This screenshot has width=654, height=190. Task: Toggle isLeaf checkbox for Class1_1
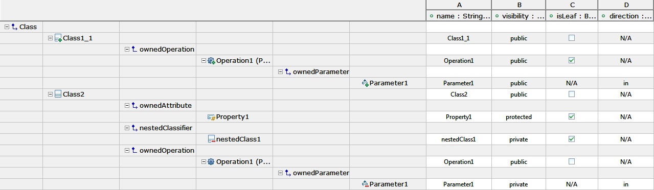point(572,38)
